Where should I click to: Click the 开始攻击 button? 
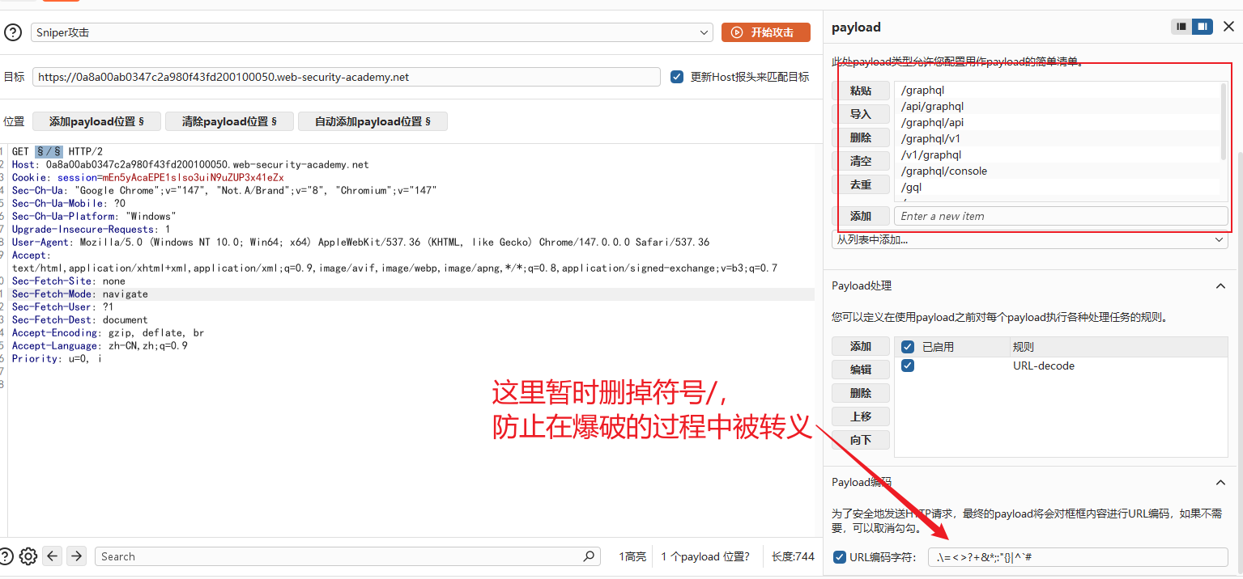(x=766, y=32)
